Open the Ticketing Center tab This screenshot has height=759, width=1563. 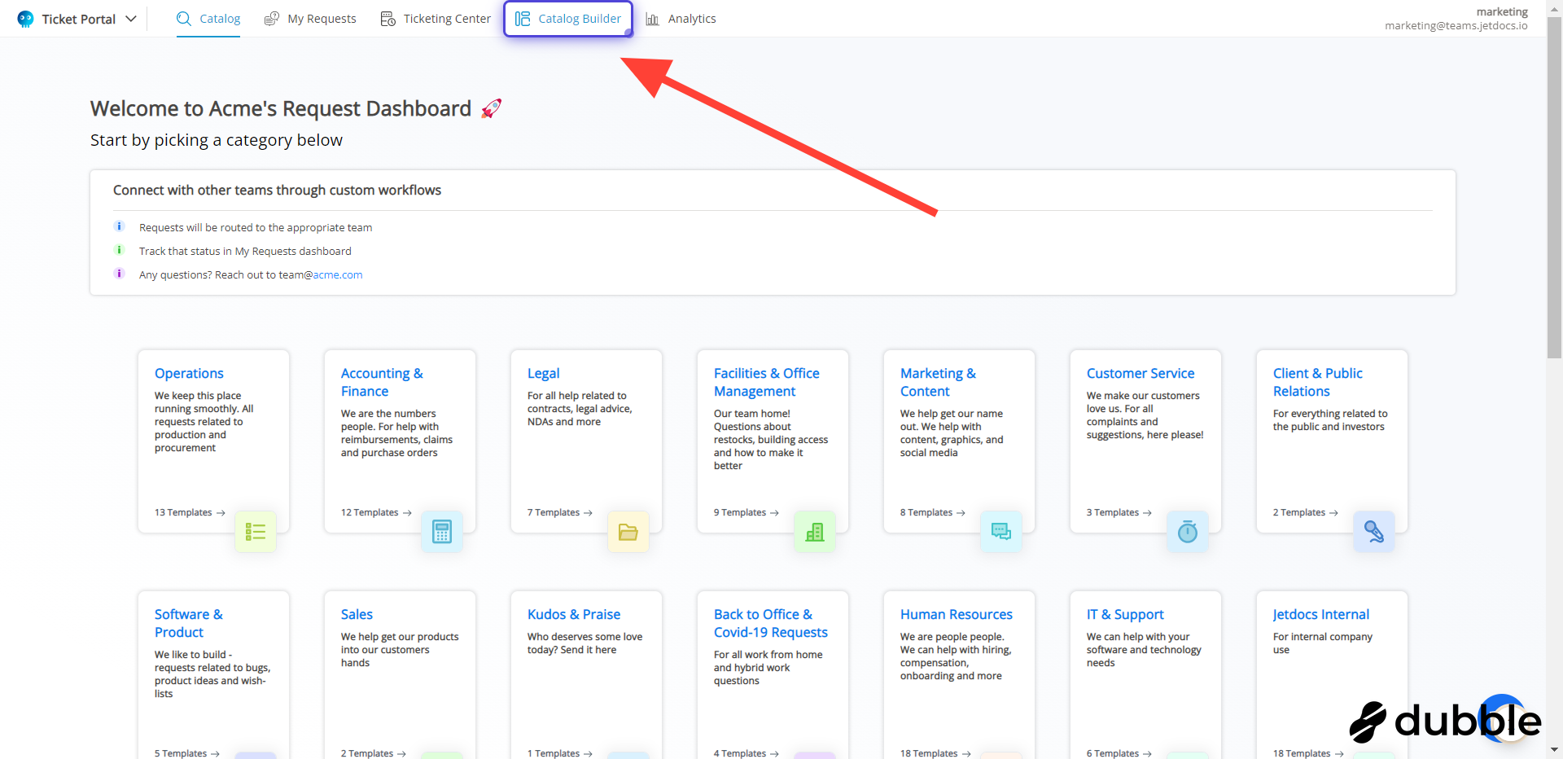(x=436, y=19)
